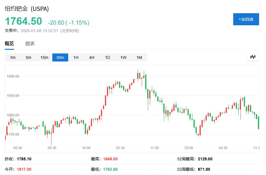Switch to the 1H timeframe
266x175 pixels.
pyautogui.click(x=76, y=57)
